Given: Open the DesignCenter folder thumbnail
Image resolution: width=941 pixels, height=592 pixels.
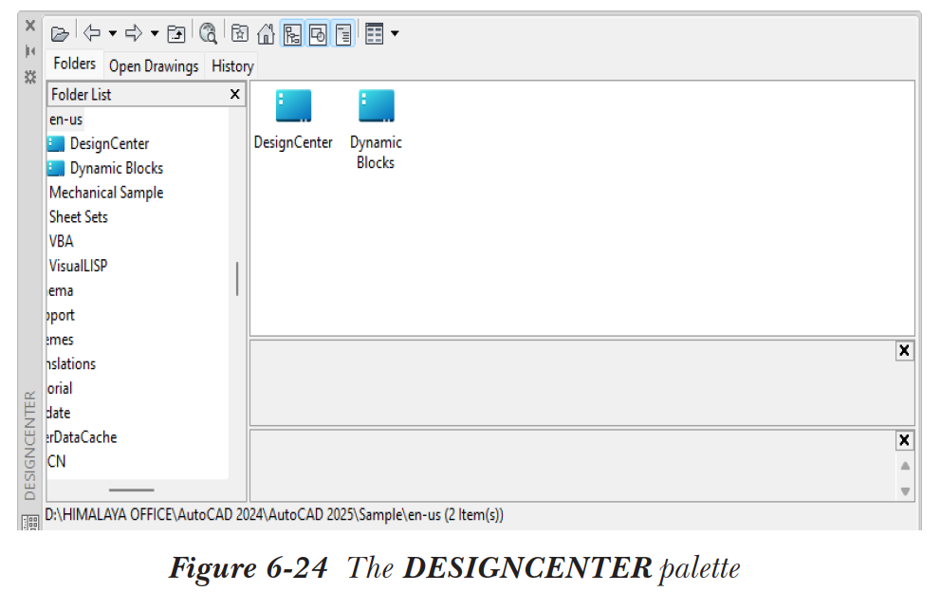Looking at the screenshot, I should (x=293, y=106).
